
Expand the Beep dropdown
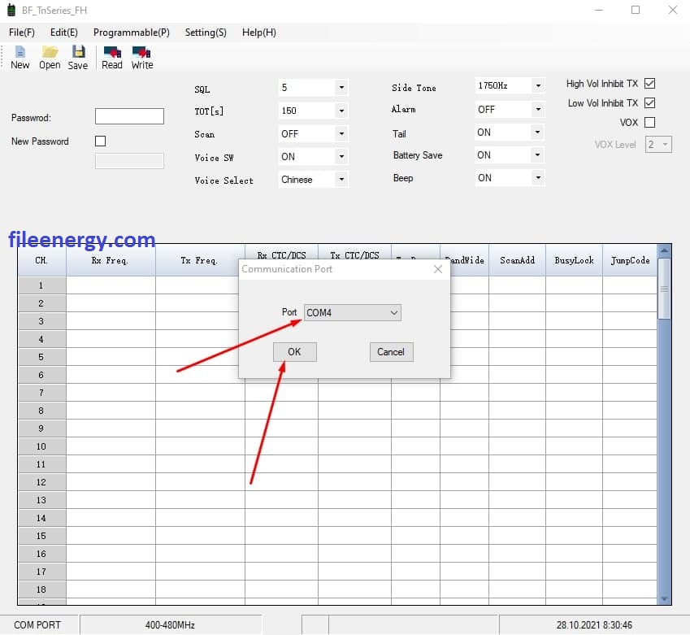coord(538,178)
